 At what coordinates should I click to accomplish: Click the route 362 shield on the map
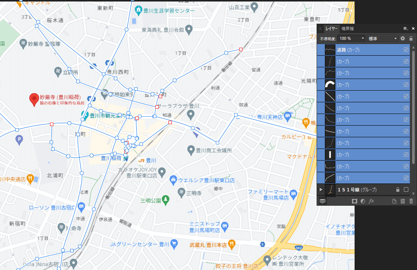299,248
